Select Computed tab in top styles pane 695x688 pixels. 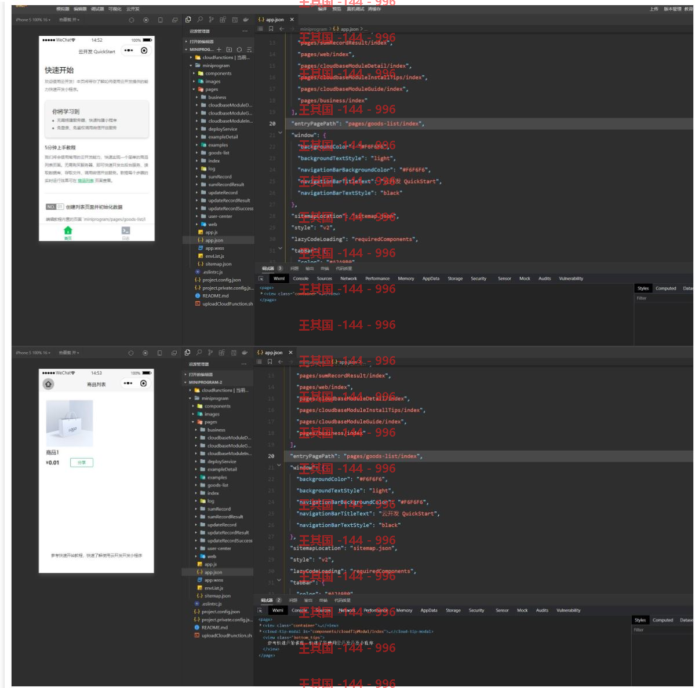(665, 288)
